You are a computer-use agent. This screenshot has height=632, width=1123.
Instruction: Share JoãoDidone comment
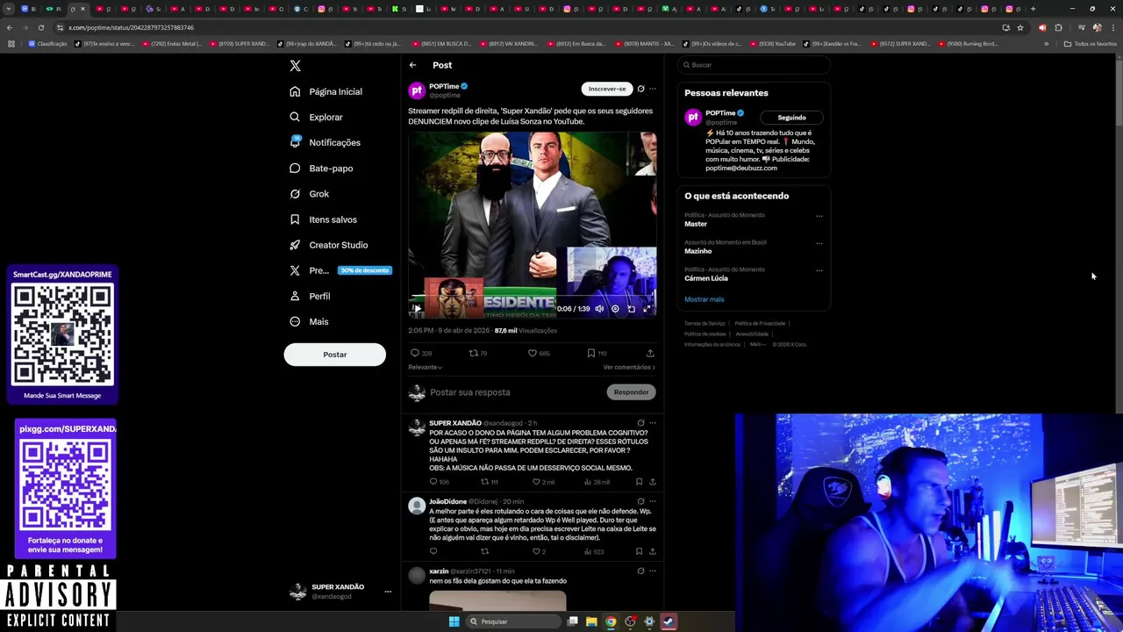[x=652, y=551]
